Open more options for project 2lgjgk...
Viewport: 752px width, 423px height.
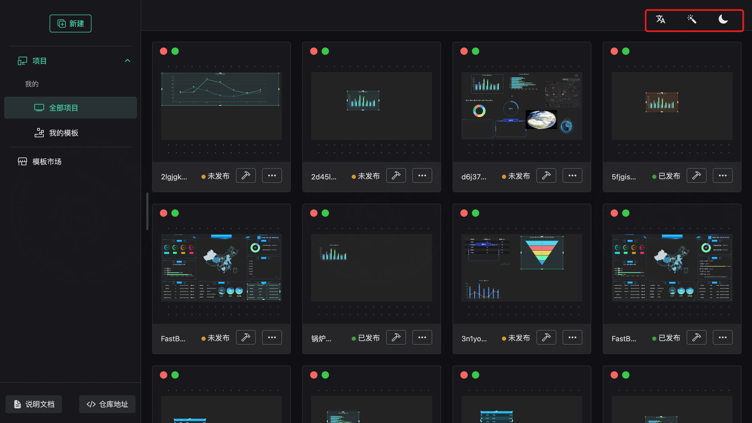click(x=272, y=176)
